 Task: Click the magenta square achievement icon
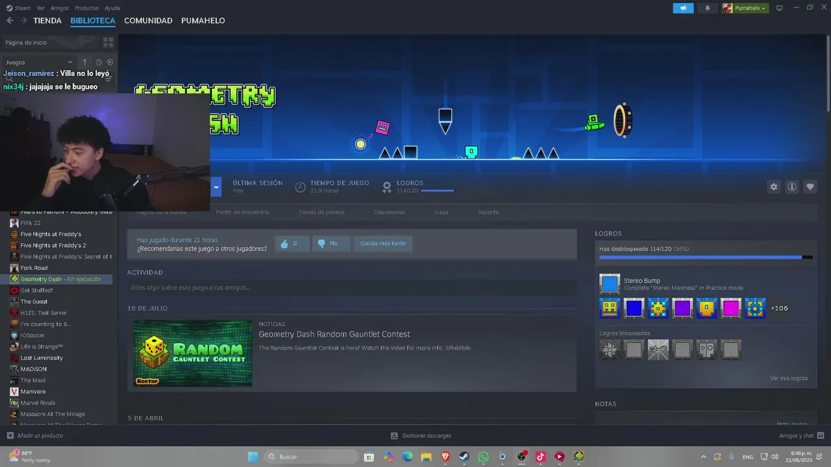tap(731, 308)
